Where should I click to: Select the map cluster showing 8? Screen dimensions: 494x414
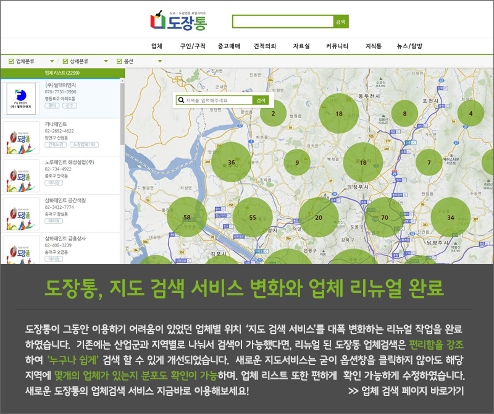(x=404, y=114)
